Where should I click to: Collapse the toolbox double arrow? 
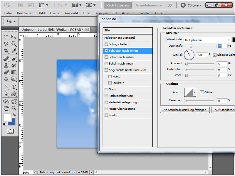point(3,28)
